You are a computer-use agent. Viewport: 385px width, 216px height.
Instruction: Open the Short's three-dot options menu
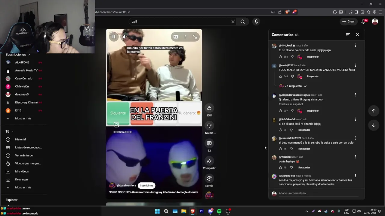coord(185,37)
